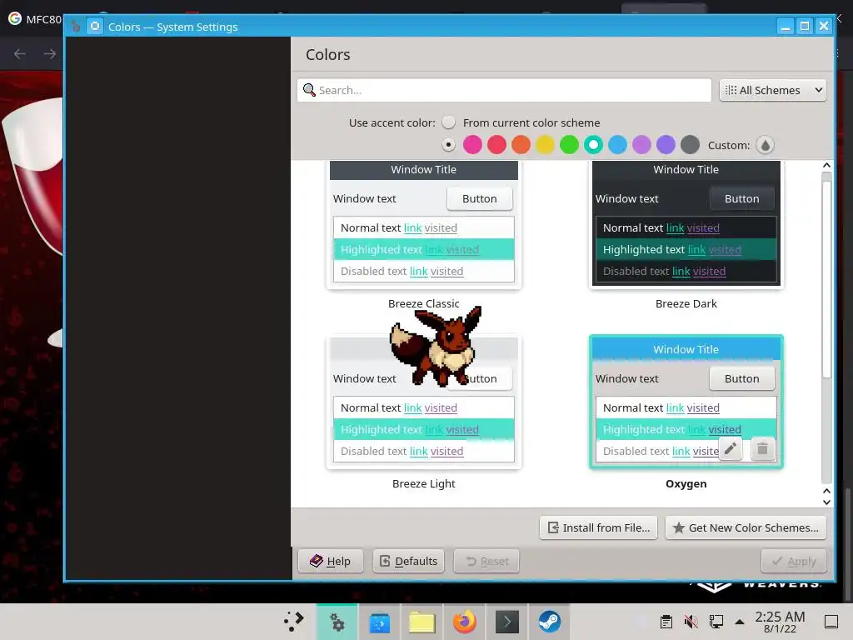
Task: Select the accent color palette radio button
Action: [448, 145]
